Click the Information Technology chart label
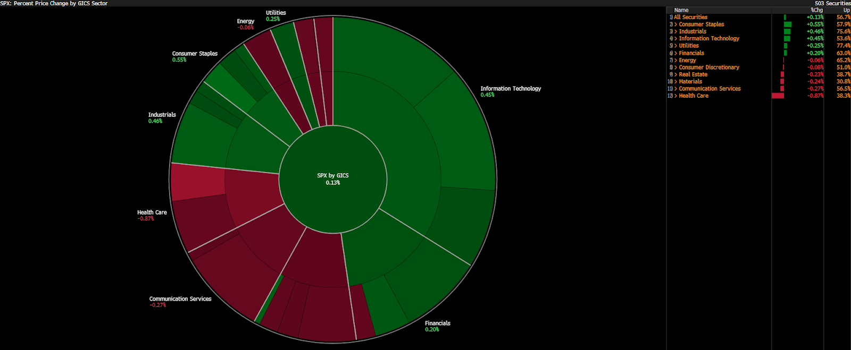 (x=511, y=89)
